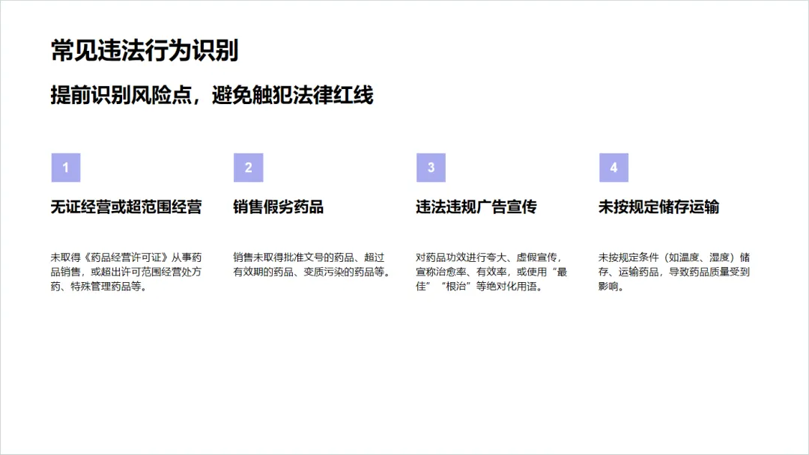This screenshot has width=809, height=455.
Task: Select heading 无证经营或超范围经营
Action: pyautogui.click(x=126, y=207)
